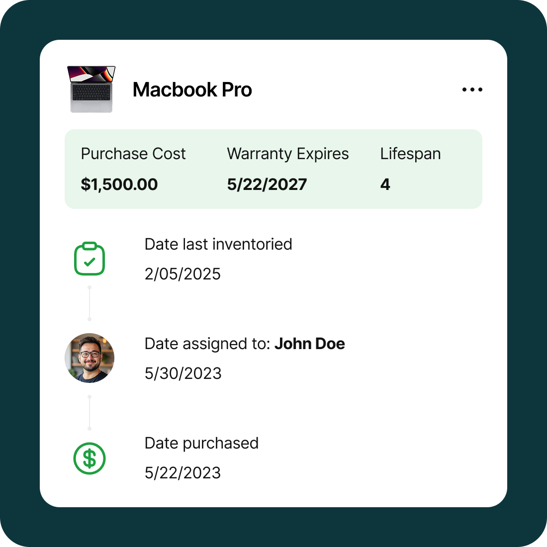This screenshot has height=547, width=547.
Task: Select the 5/30/2023 assignment date
Action: coord(183,373)
